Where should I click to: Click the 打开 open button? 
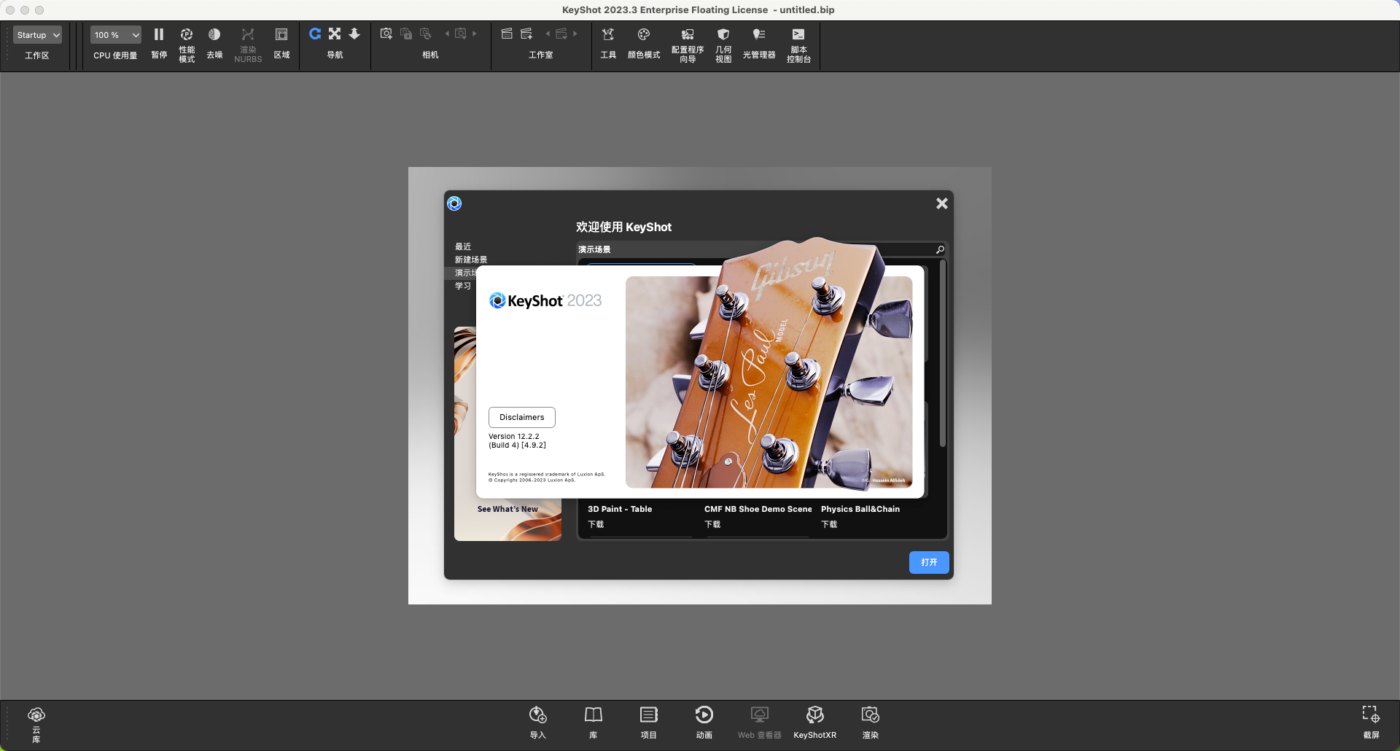tap(929, 562)
